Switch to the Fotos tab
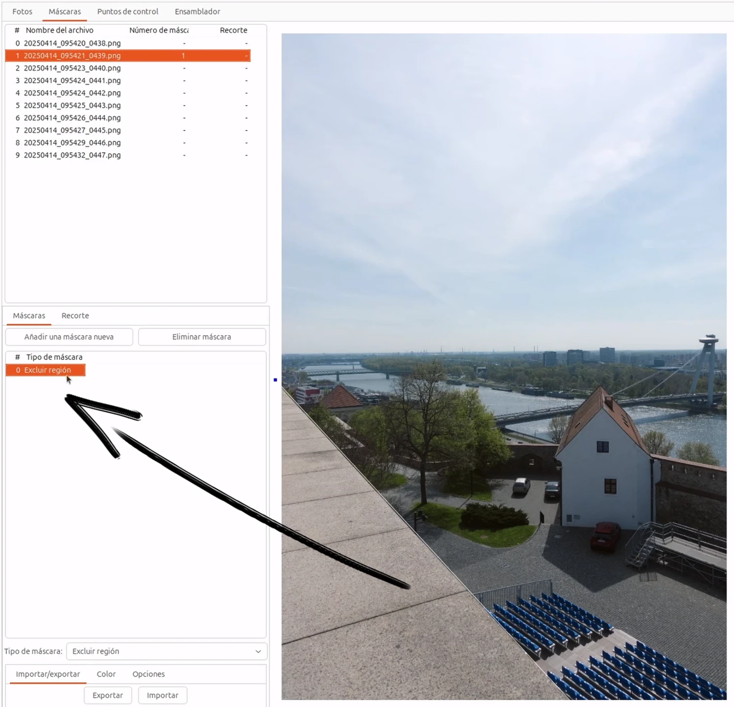The width and height of the screenshot is (734, 707). pyautogui.click(x=22, y=11)
